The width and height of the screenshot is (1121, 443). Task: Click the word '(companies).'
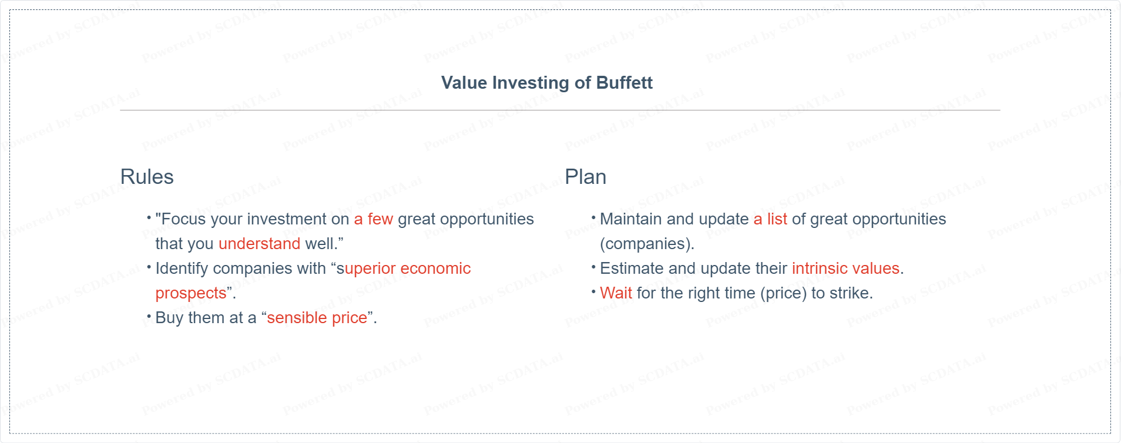pyautogui.click(x=647, y=244)
